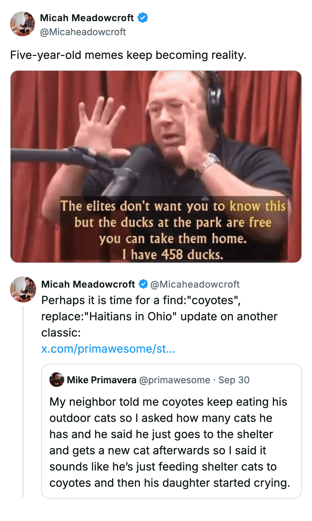Click the verified badge in the reply header
312x521 pixels.
click(x=143, y=284)
